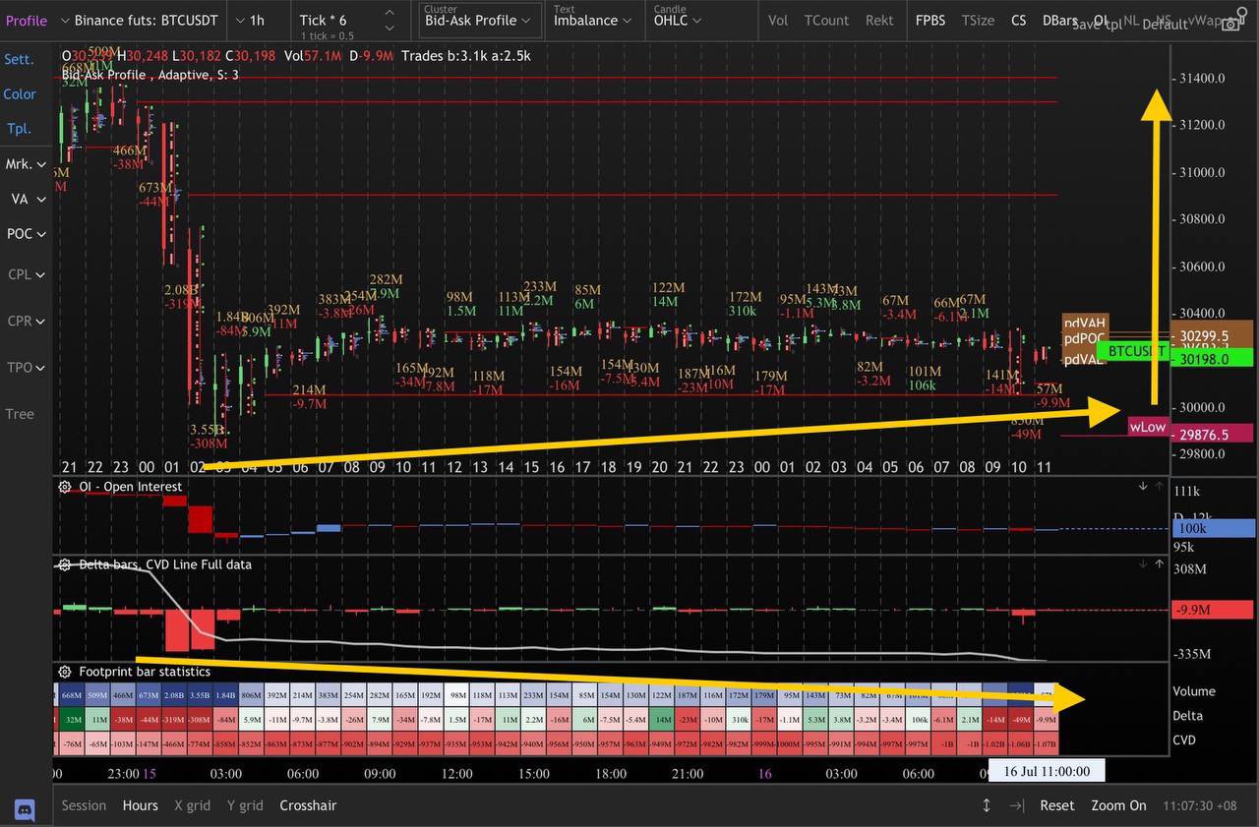Click the vertical auto-fit arrows icon

(x=987, y=805)
